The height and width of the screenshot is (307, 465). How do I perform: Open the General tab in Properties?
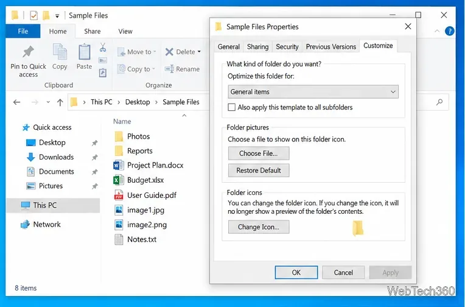228,47
